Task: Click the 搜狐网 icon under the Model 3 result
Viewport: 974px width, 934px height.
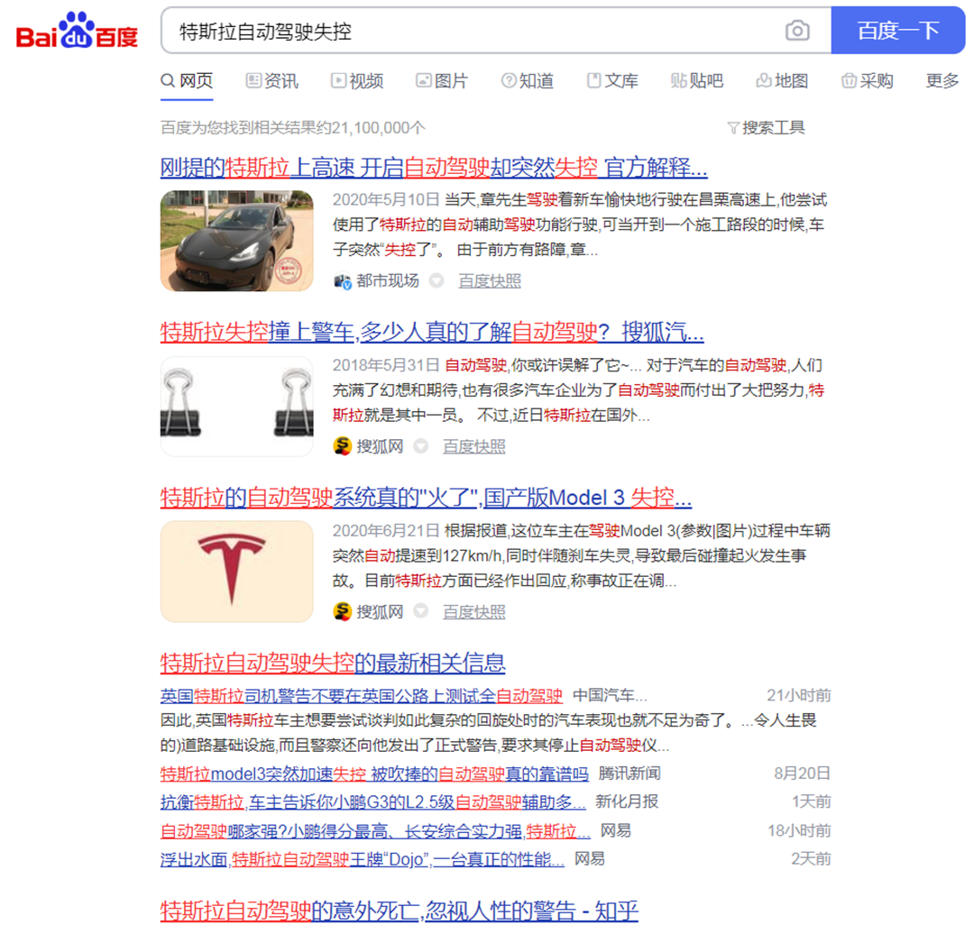Action: click(x=342, y=612)
